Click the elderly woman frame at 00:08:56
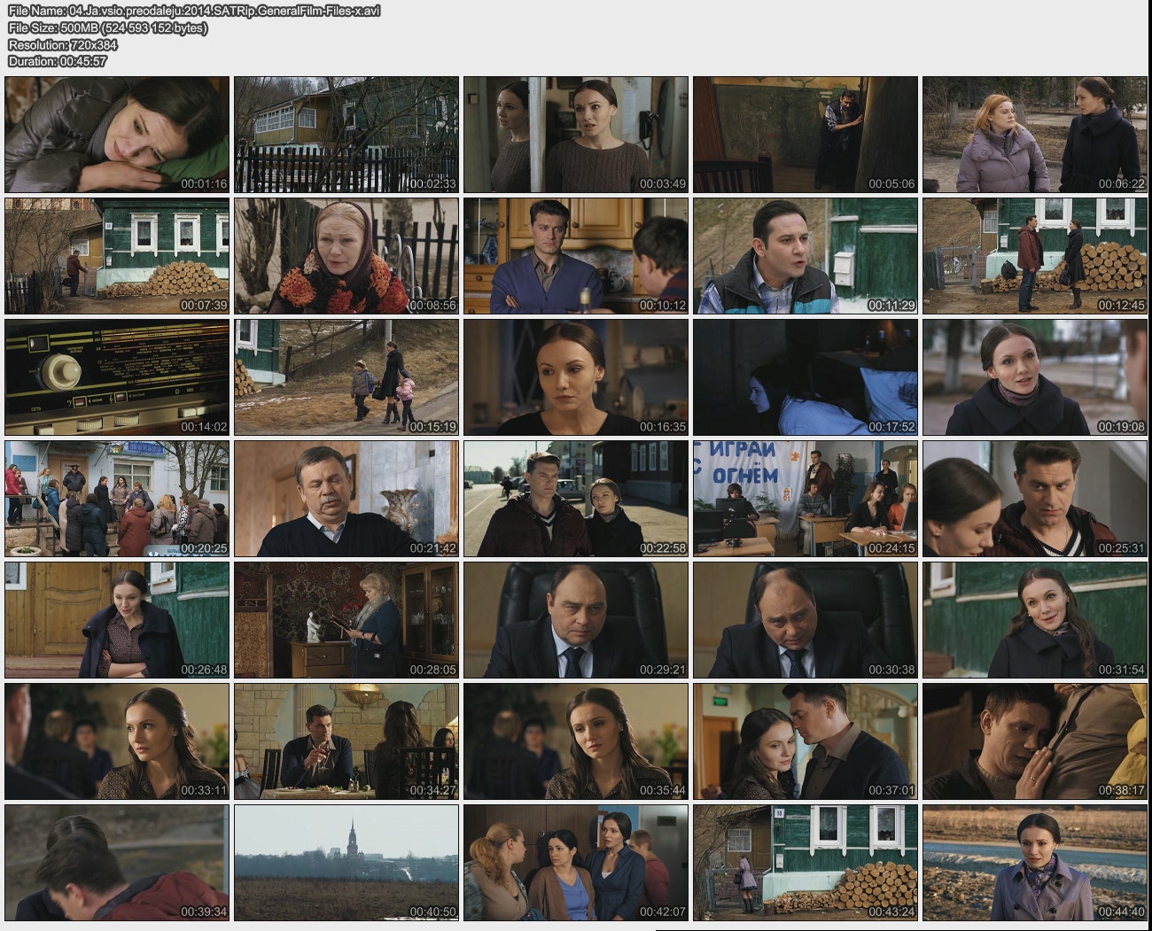 [x=346, y=256]
